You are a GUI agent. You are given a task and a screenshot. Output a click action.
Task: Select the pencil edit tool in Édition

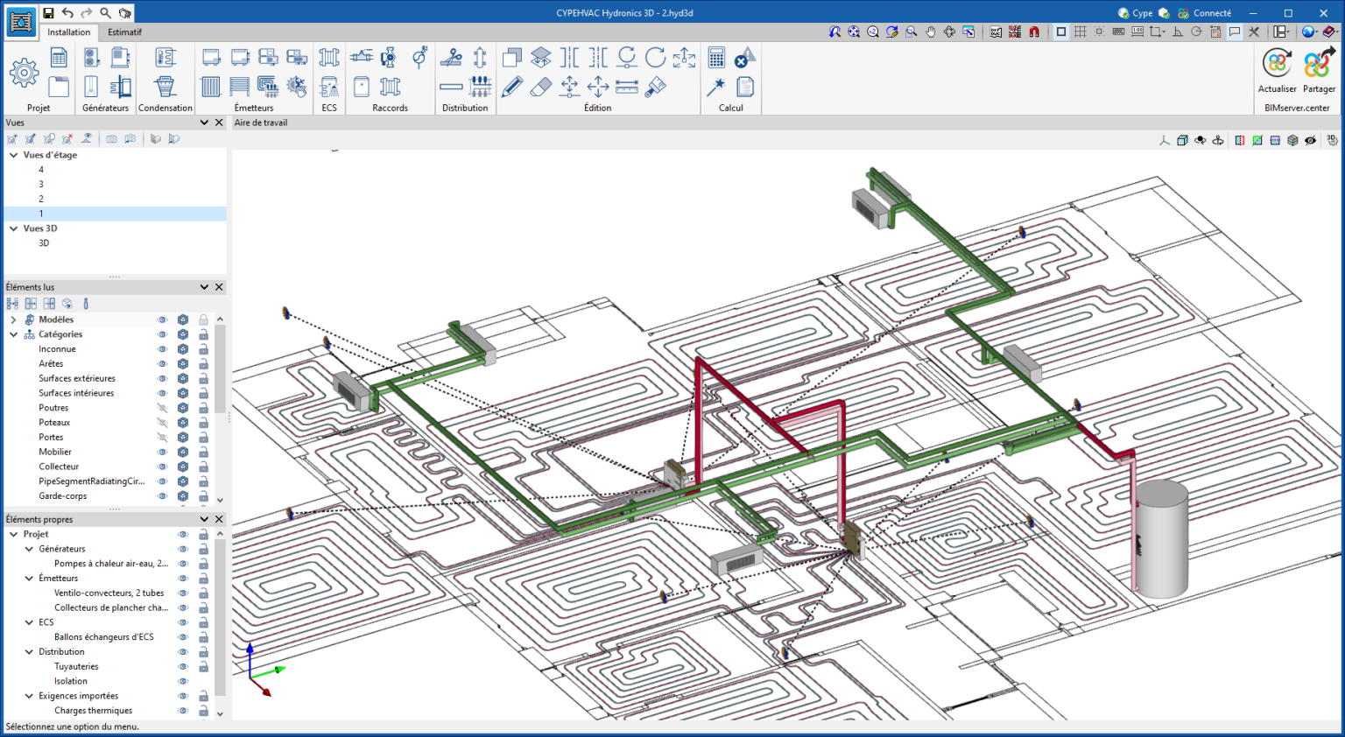coord(512,87)
